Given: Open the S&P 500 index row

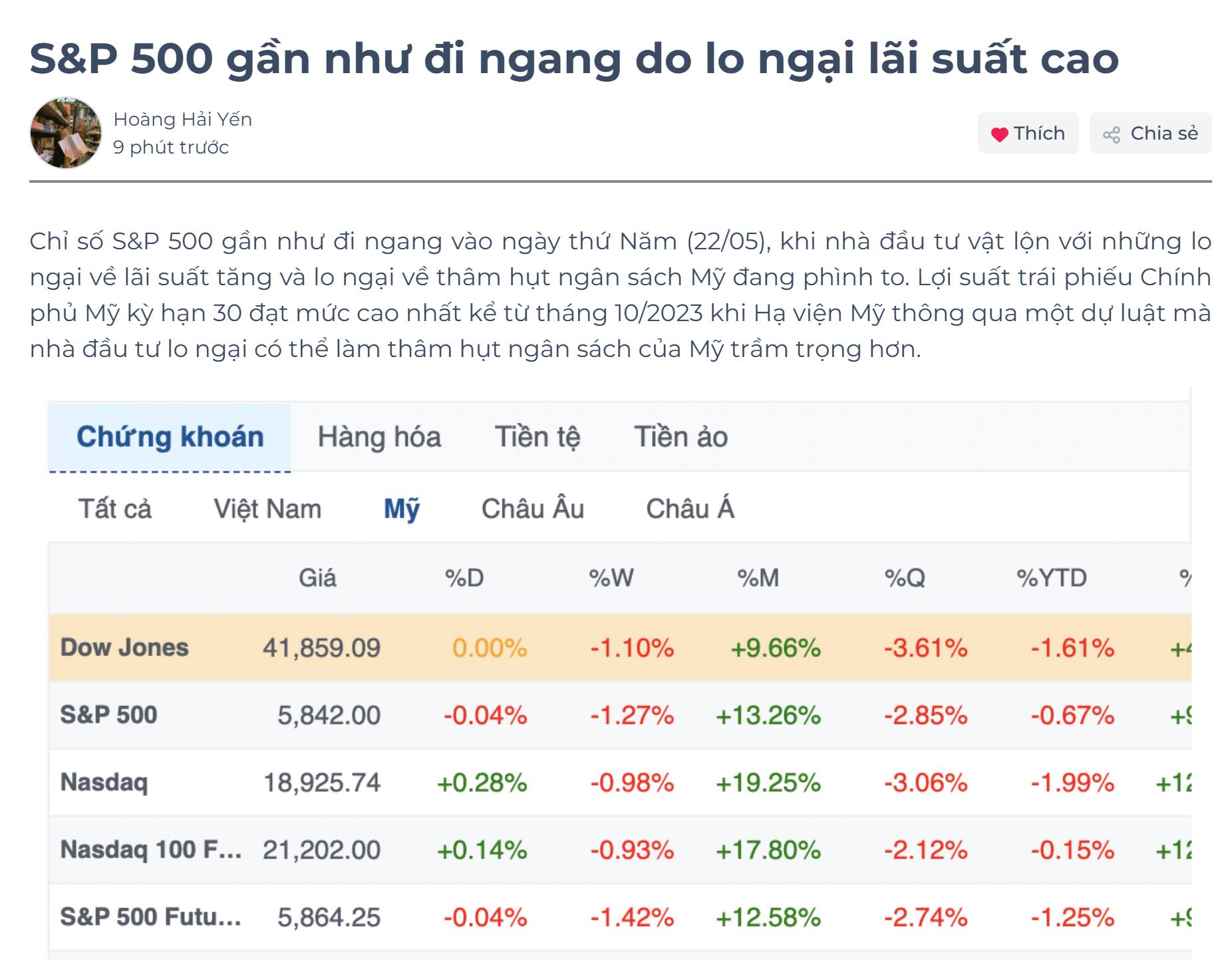Looking at the screenshot, I should click(x=108, y=715).
